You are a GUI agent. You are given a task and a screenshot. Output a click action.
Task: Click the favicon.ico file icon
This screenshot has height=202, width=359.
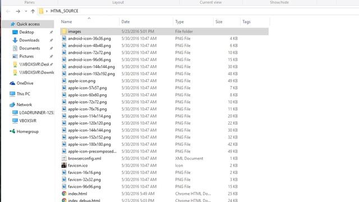pos(64,166)
